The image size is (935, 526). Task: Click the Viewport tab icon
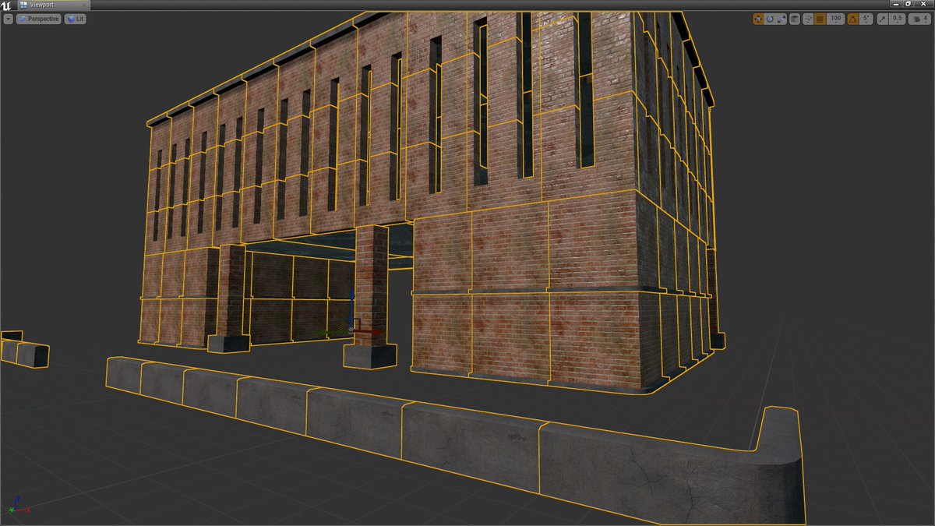[23, 5]
